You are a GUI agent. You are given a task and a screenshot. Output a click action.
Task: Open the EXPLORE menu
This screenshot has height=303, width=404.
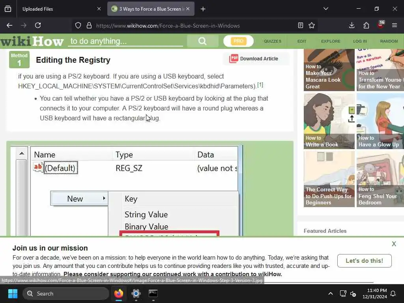point(331,41)
